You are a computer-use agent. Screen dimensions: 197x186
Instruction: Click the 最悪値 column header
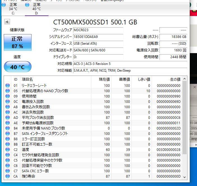tap(122, 79)
